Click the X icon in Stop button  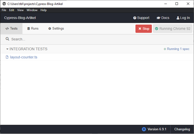140,29
